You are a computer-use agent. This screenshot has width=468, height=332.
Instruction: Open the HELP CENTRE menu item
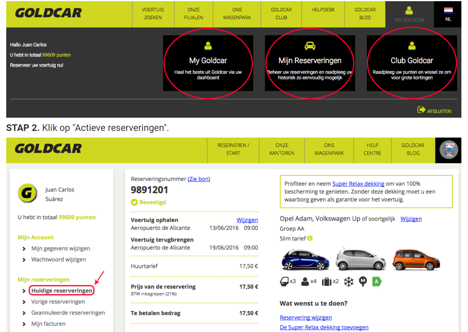373,149
